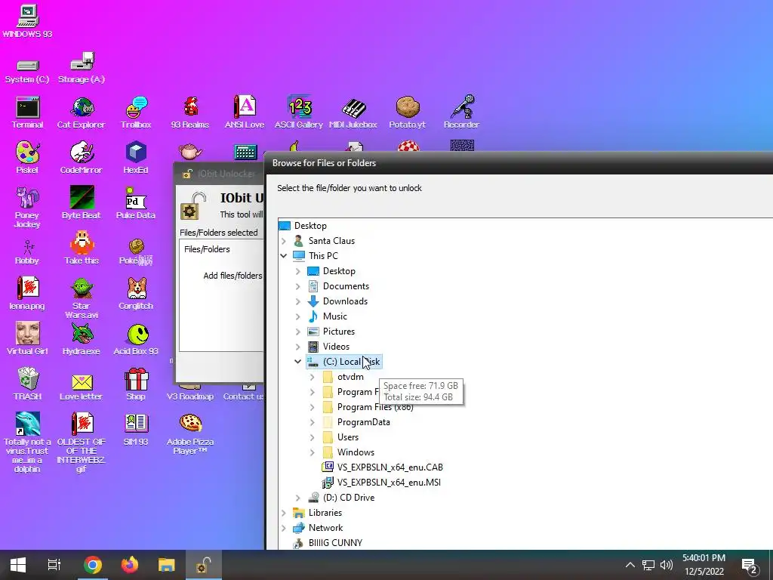773x580 pixels.
Task: Expand the Downloads folder node
Action: [x=297, y=301]
